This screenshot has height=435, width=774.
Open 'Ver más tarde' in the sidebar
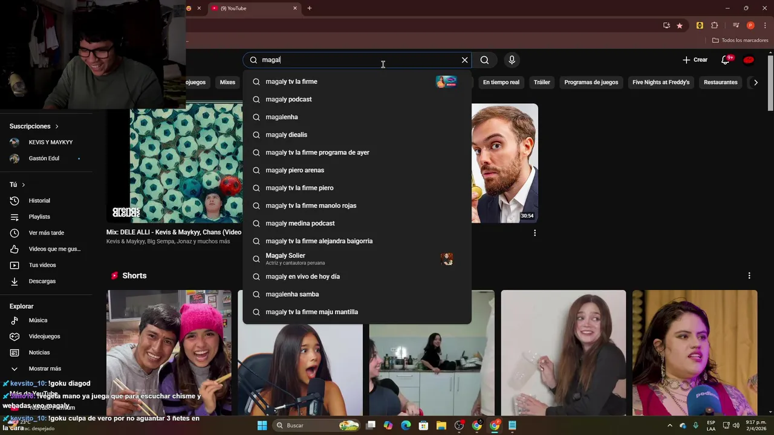tap(46, 233)
